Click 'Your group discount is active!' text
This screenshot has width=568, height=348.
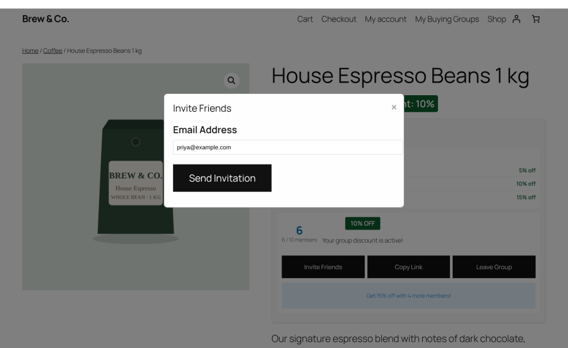point(362,241)
